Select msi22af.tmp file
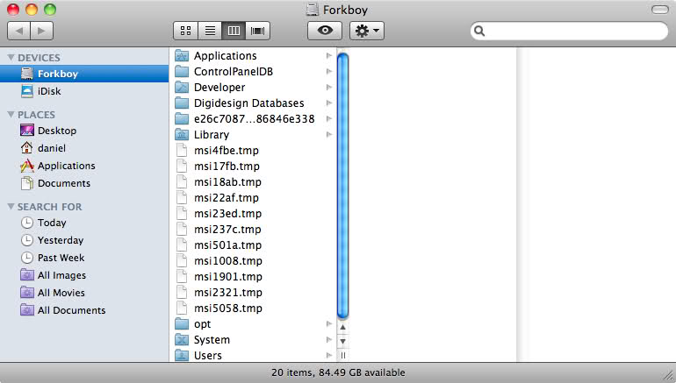Viewport: 676px width, 383px height. tap(254, 198)
